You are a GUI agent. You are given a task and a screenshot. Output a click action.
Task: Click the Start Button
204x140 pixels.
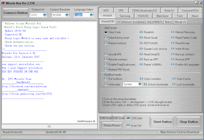point(162,122)
